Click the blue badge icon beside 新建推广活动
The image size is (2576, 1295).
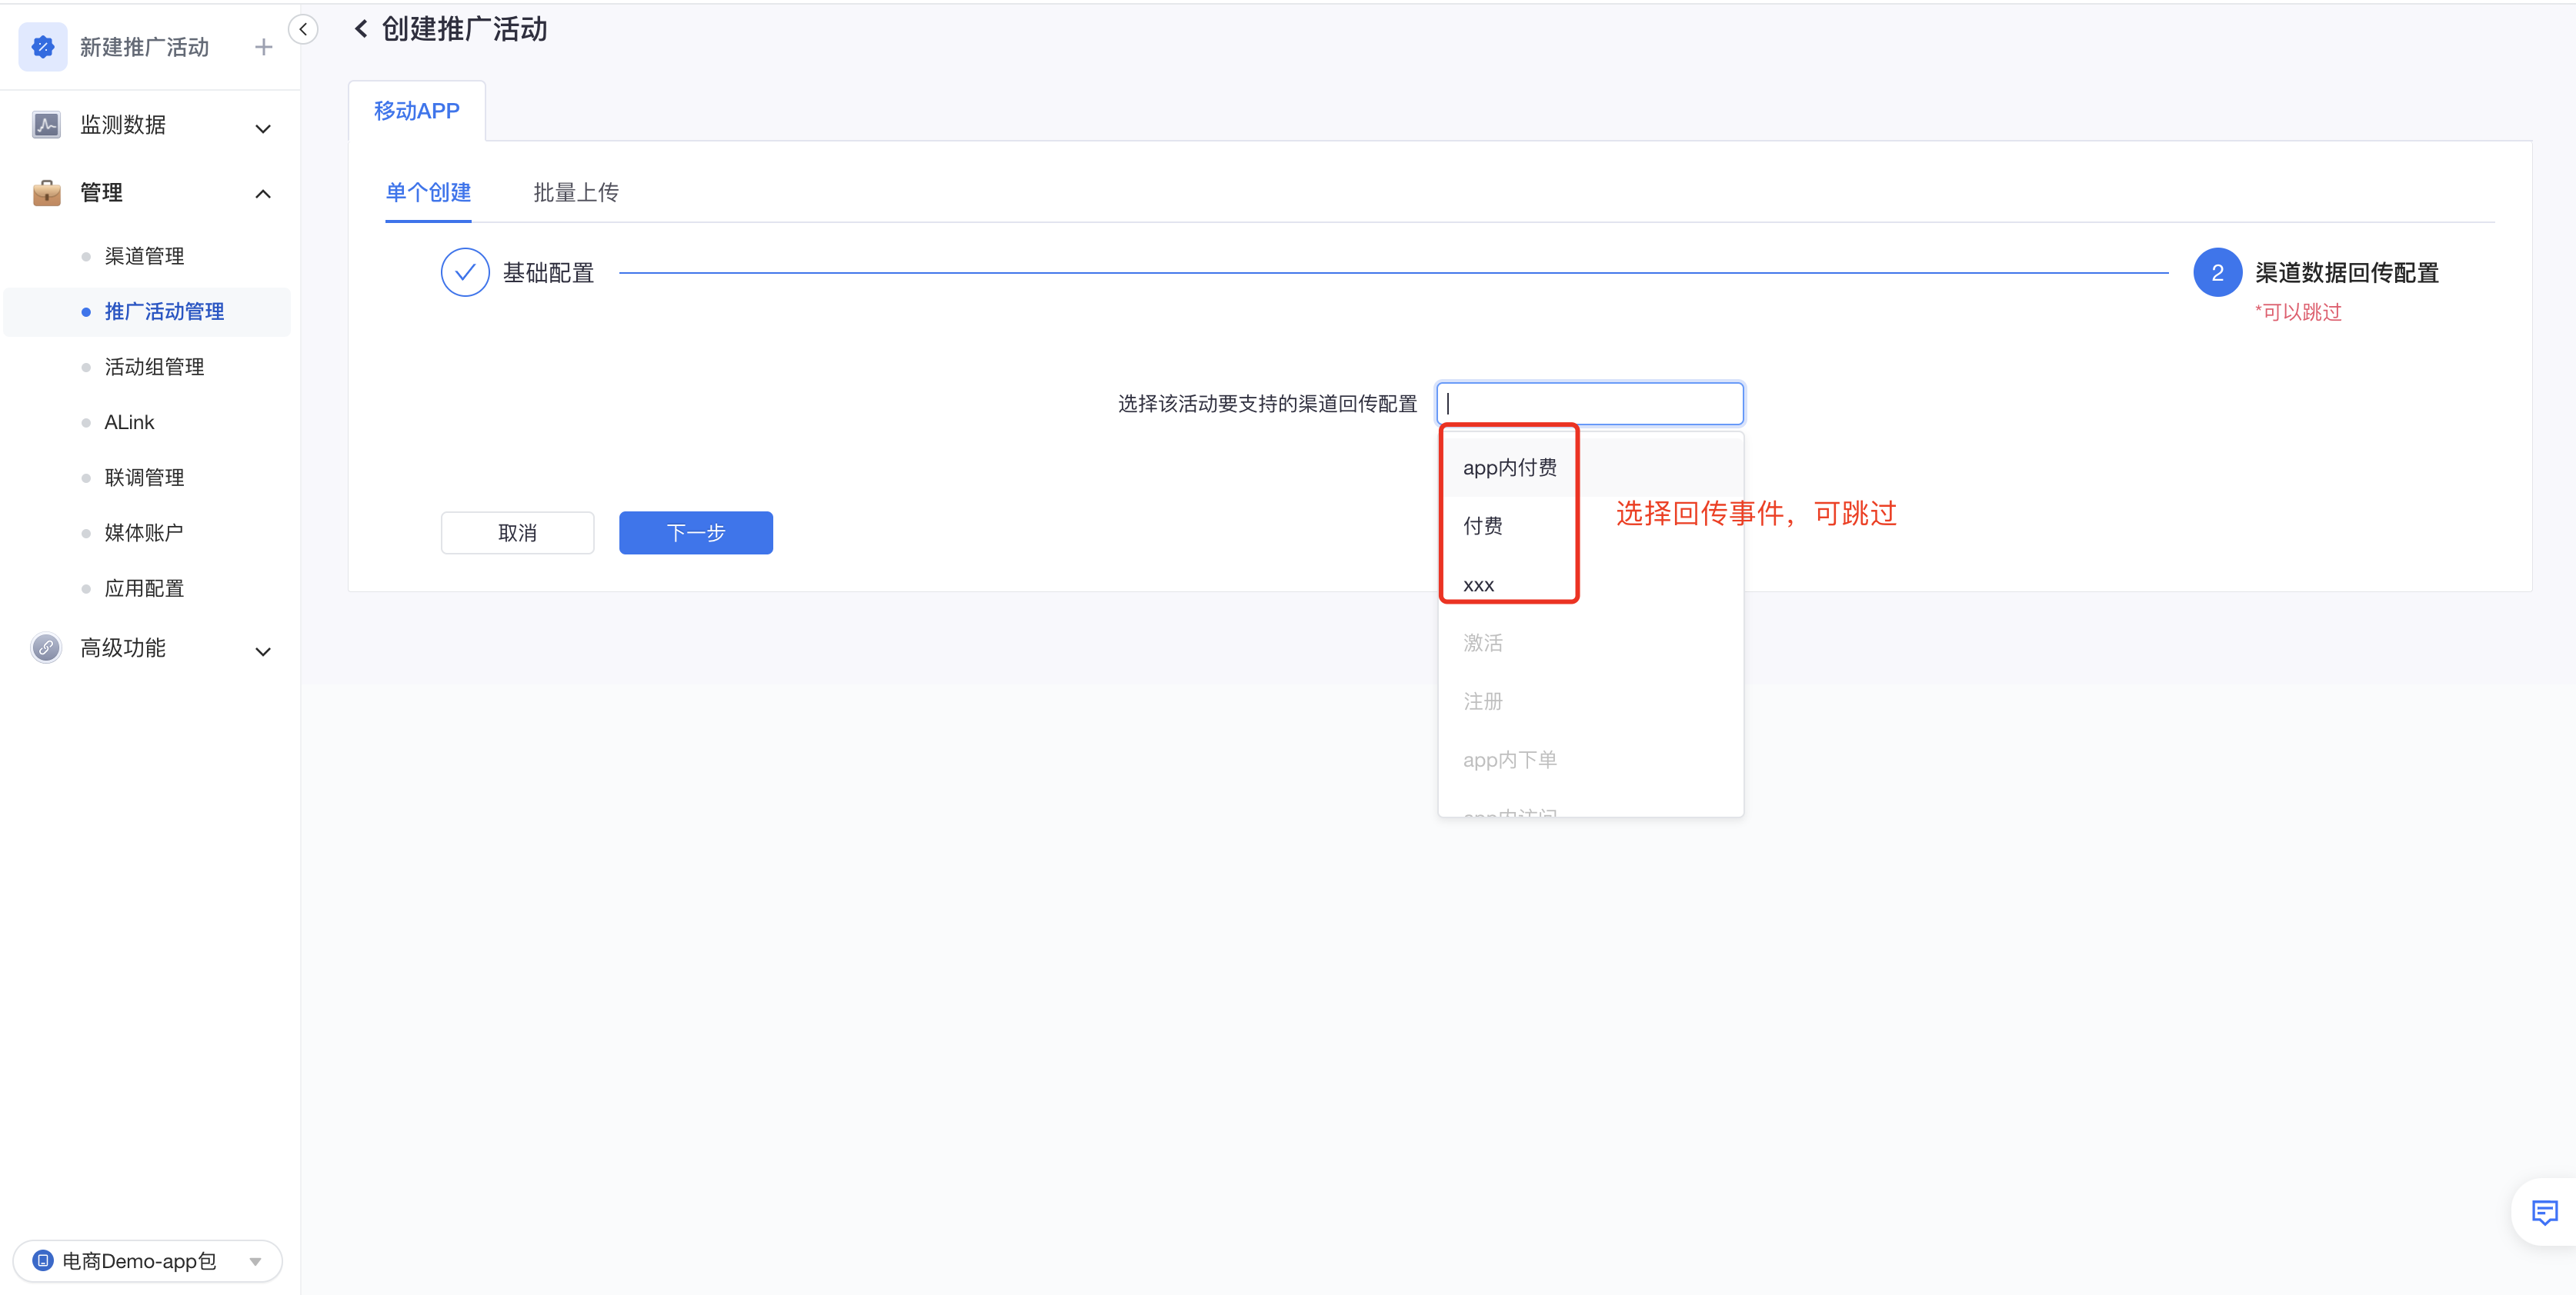click(43, 47)
